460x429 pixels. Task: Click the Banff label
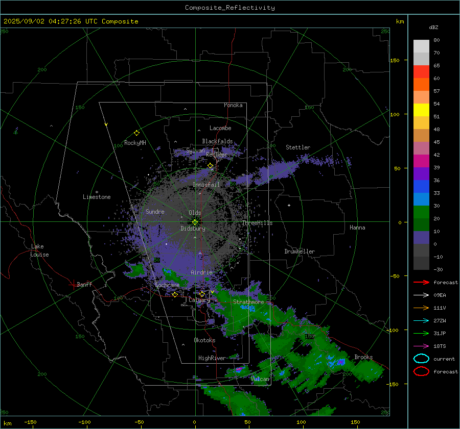[84, 285]
